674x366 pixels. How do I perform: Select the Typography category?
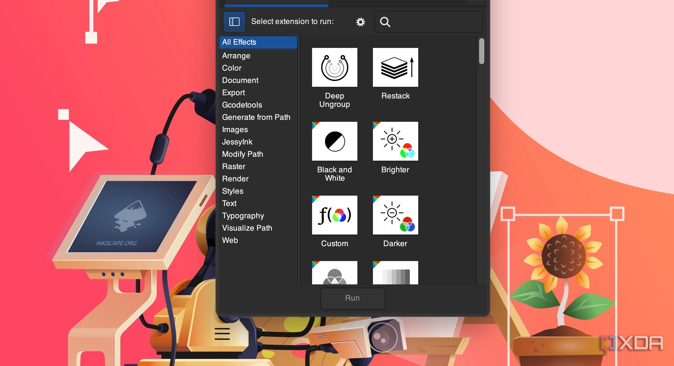(x=242, y=215)
